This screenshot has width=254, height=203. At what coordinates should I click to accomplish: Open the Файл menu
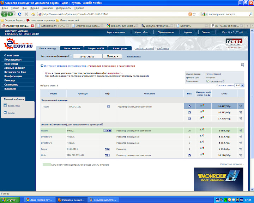(x=5, y=8)
